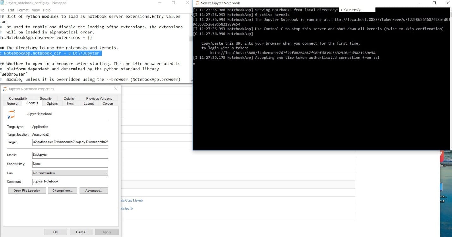Switch to the Compatibility tab
This screenshot has height=237, width=452.
[18, 98]
